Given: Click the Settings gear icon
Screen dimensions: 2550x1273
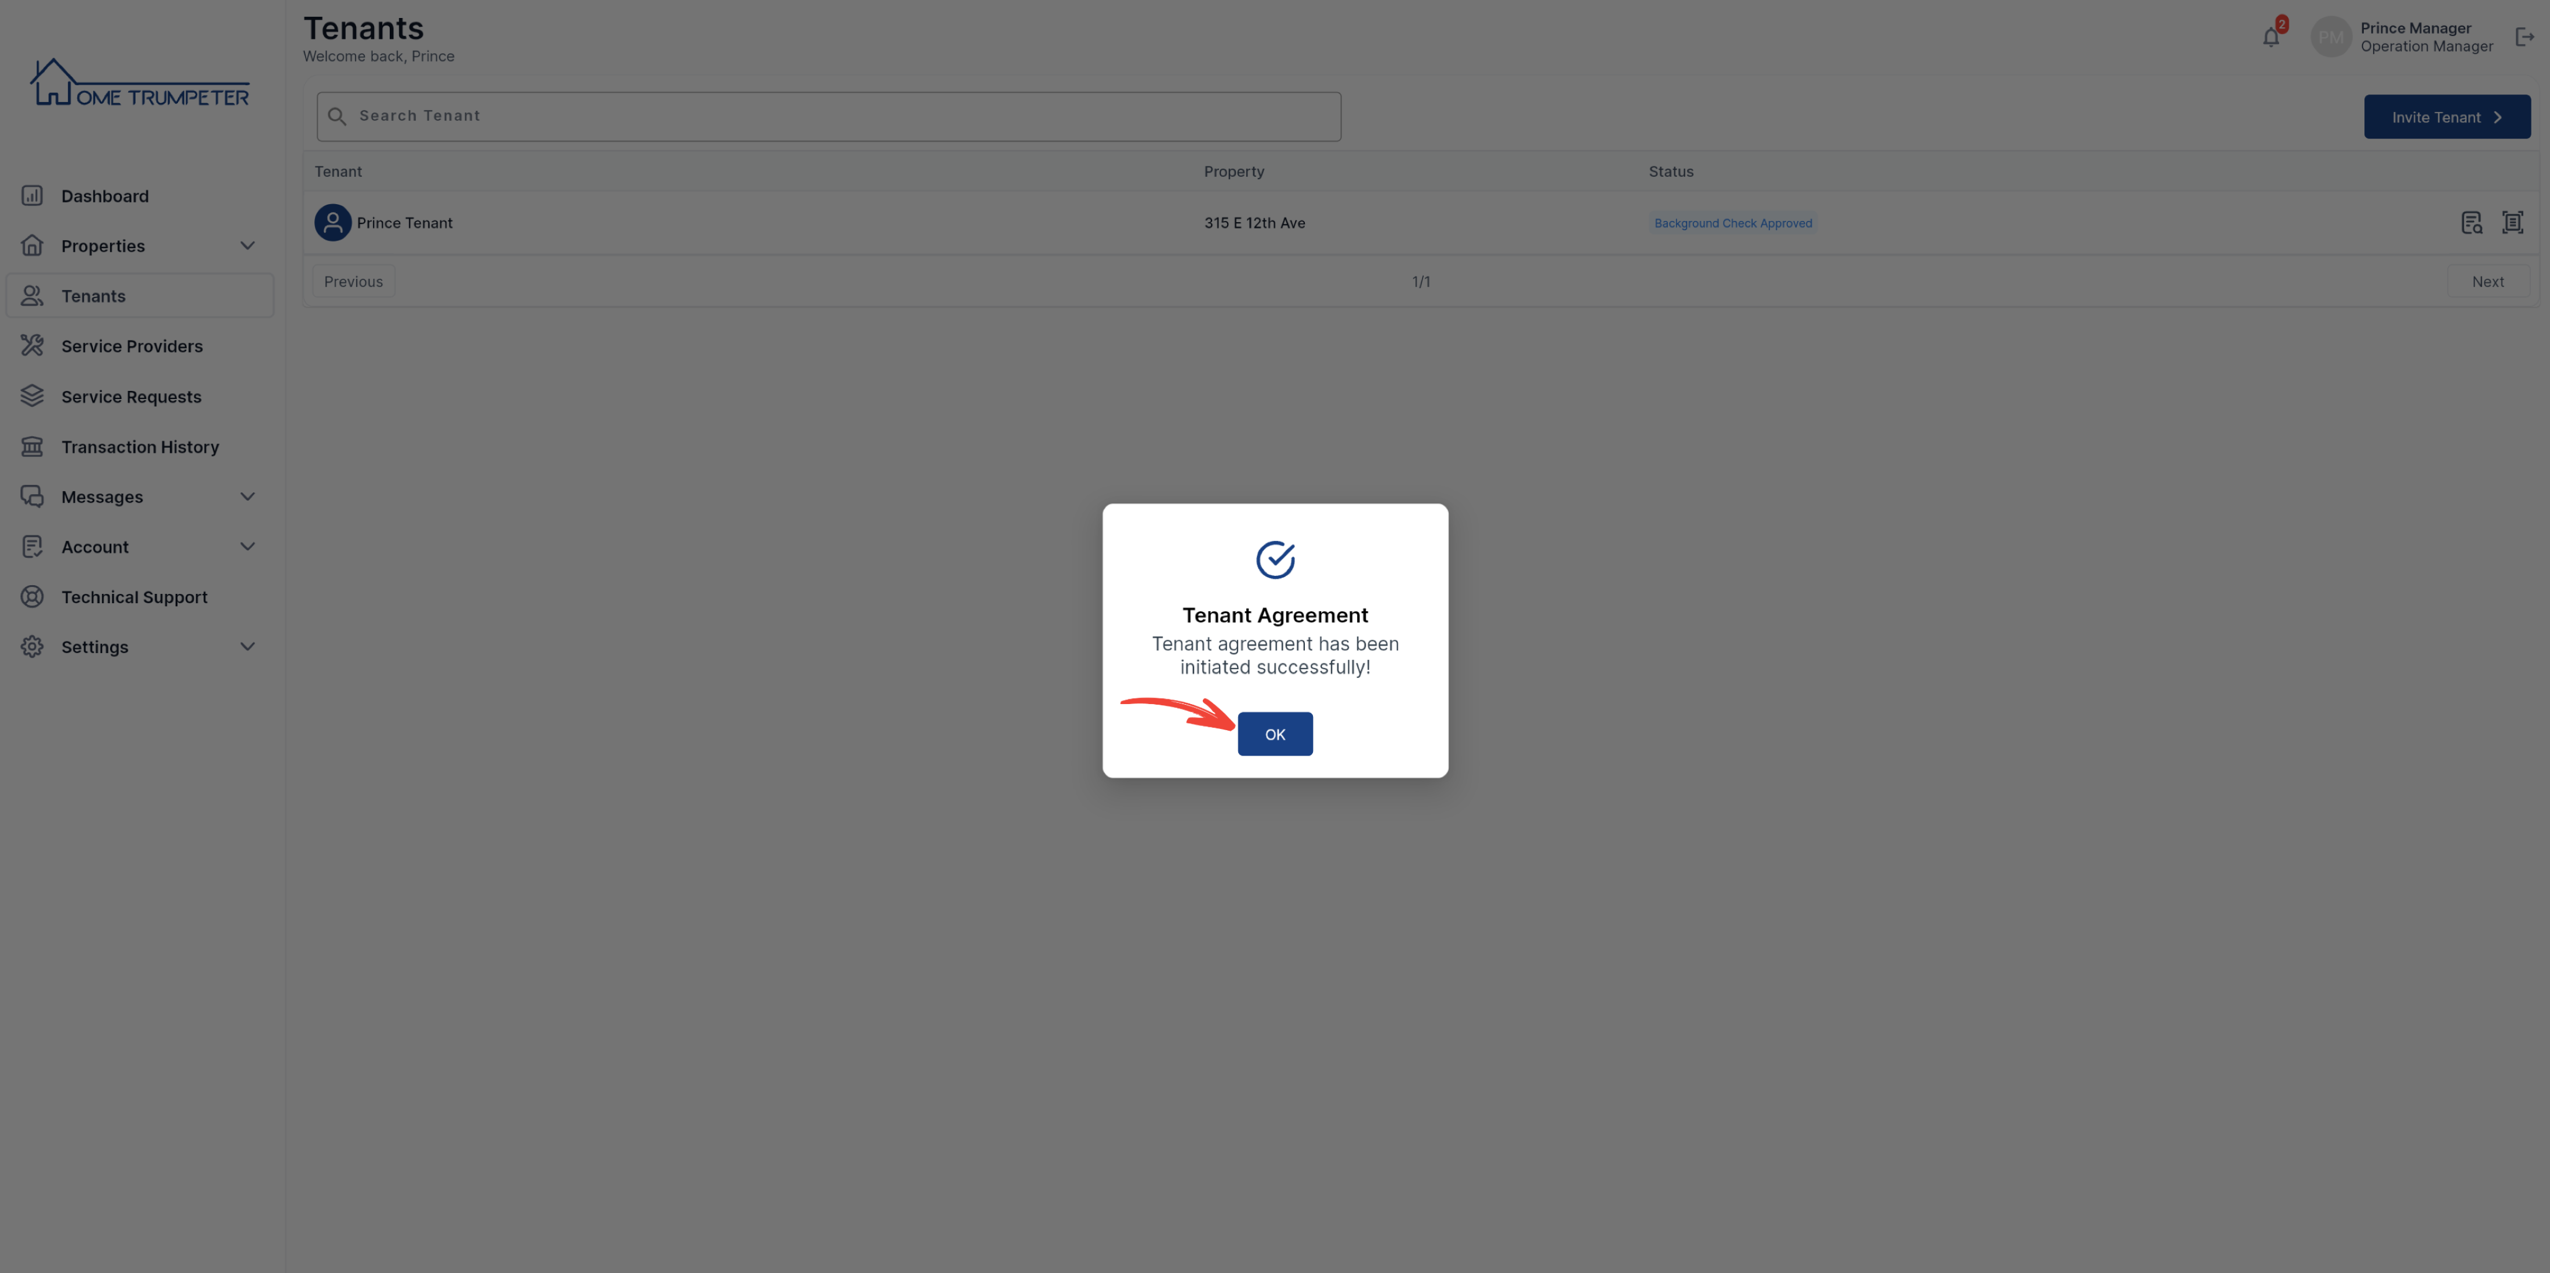Looking at the screenshot, I should pos(32,647).
